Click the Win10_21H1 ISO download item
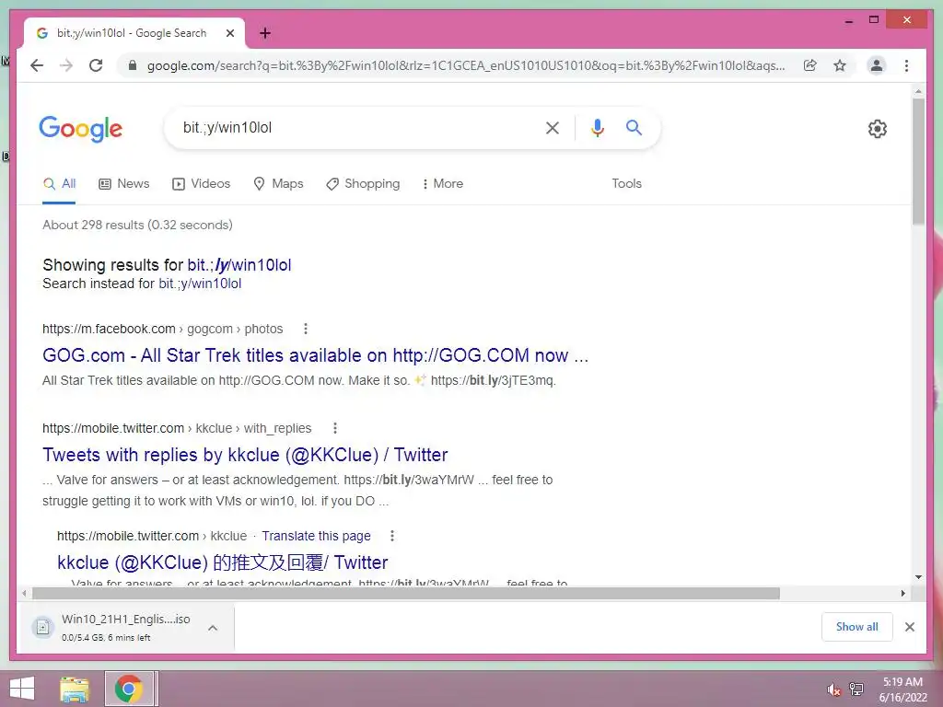943x707 pixels. (x=125, y=628)
